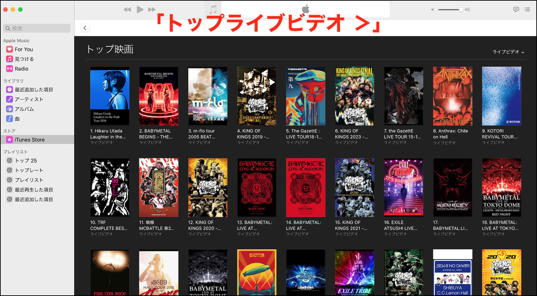
Task: Select アルバム in library
Action: (37, 109)
